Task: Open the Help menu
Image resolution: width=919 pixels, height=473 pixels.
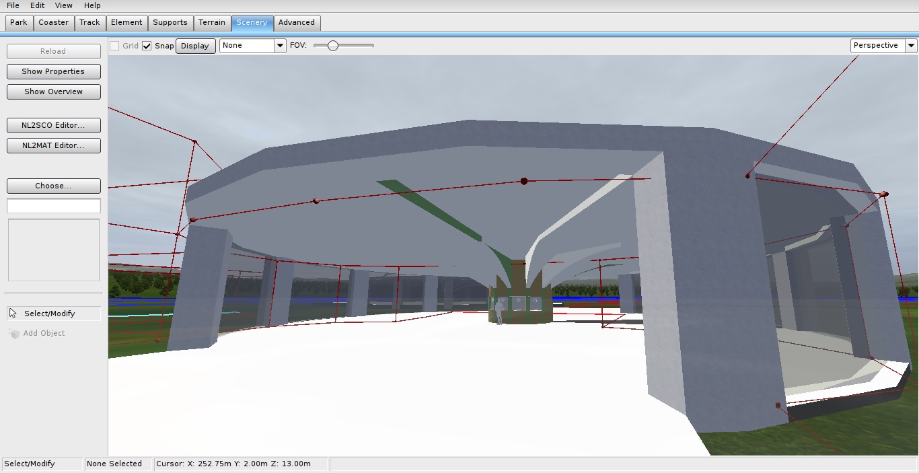Action: pyautogui.click(x=92, y=5)
